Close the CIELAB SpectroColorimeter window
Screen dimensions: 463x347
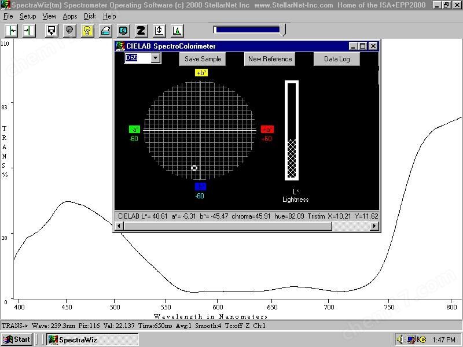(373, 46)
